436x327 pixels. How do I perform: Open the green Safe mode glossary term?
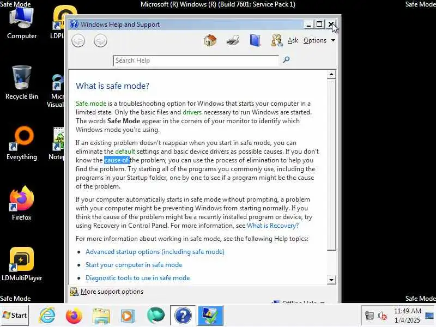[x=91, y=104]
